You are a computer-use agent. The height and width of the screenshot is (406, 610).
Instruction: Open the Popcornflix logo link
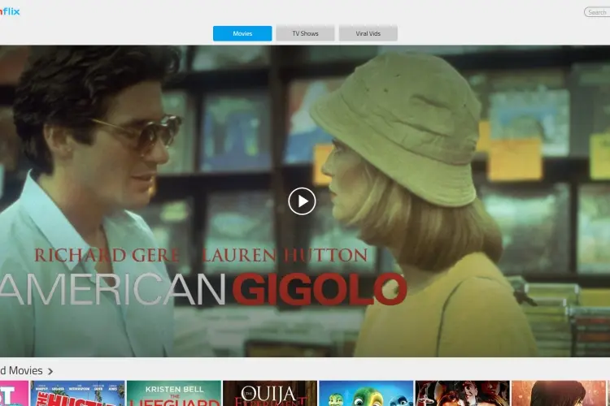(x=10, y=11)
